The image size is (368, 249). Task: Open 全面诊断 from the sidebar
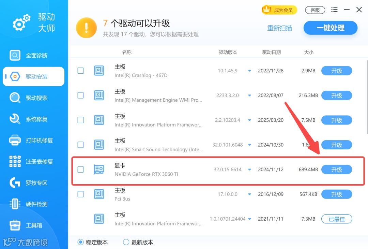click(x=33, y=56)
